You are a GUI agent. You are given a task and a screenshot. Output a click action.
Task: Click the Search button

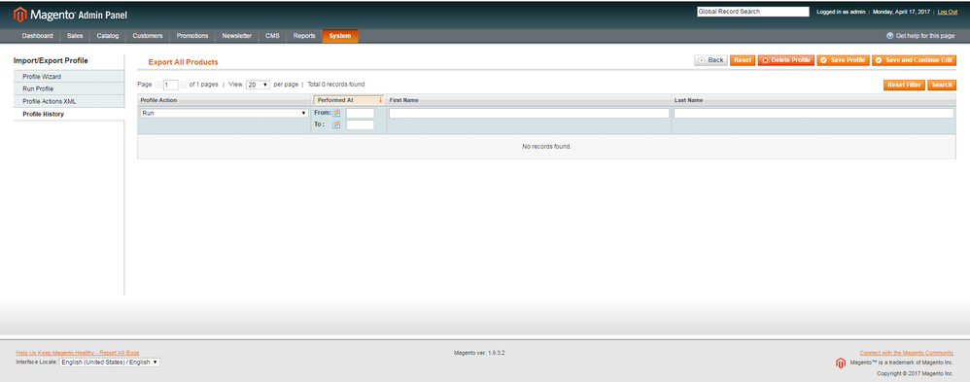tap(942, 85)
